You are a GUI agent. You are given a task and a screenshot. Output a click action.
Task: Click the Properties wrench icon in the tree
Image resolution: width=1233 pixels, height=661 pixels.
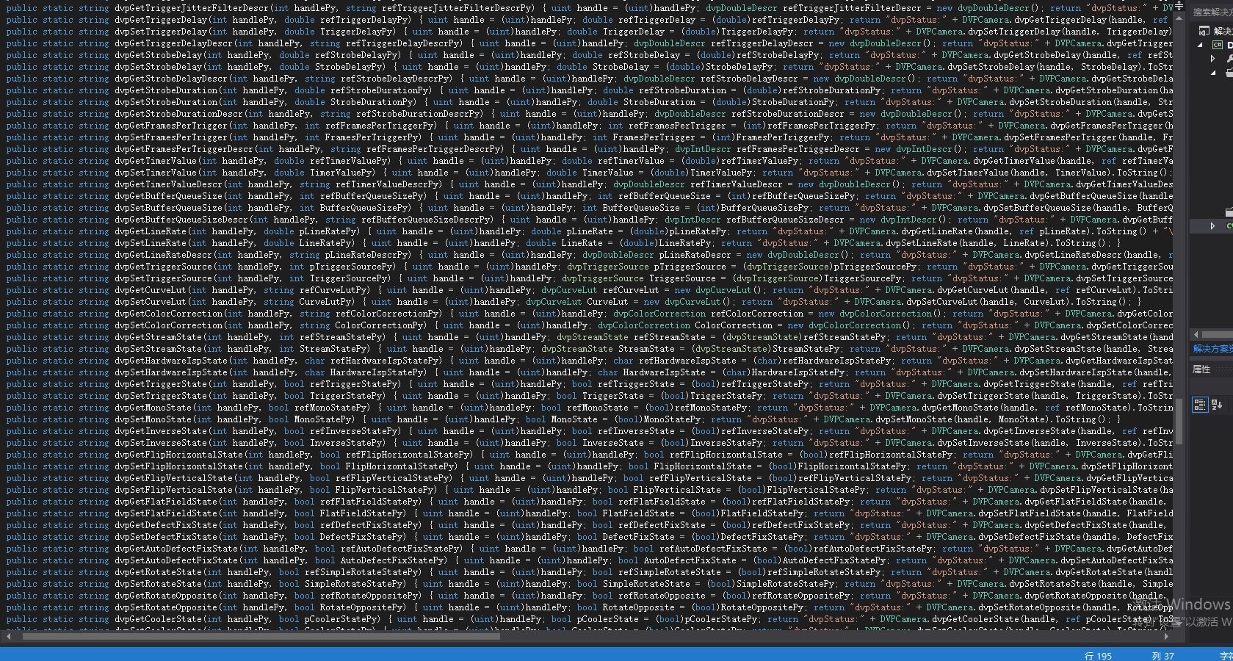[x=1227, y=59]
